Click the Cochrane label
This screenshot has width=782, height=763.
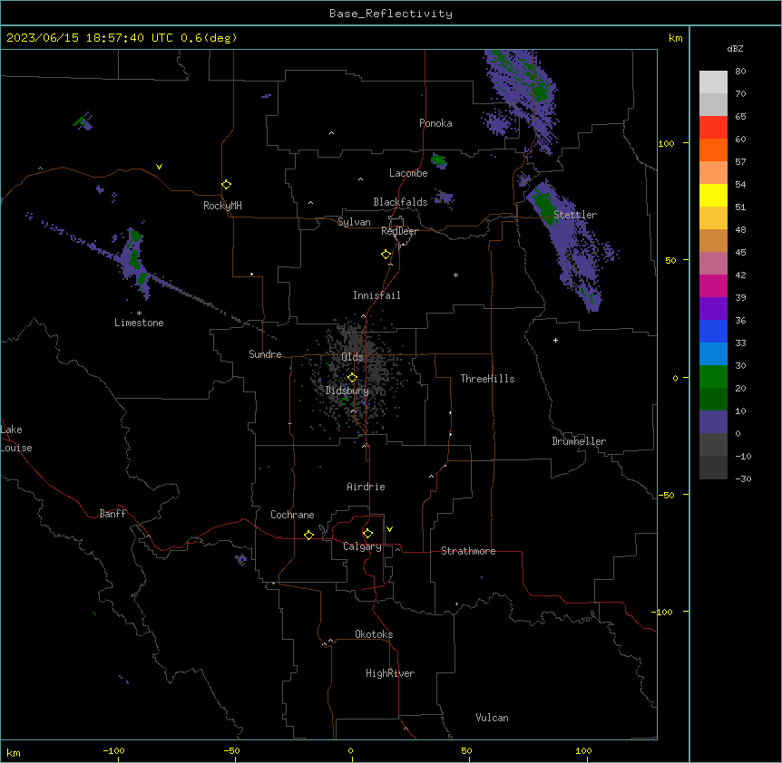[x=292, y=515]
